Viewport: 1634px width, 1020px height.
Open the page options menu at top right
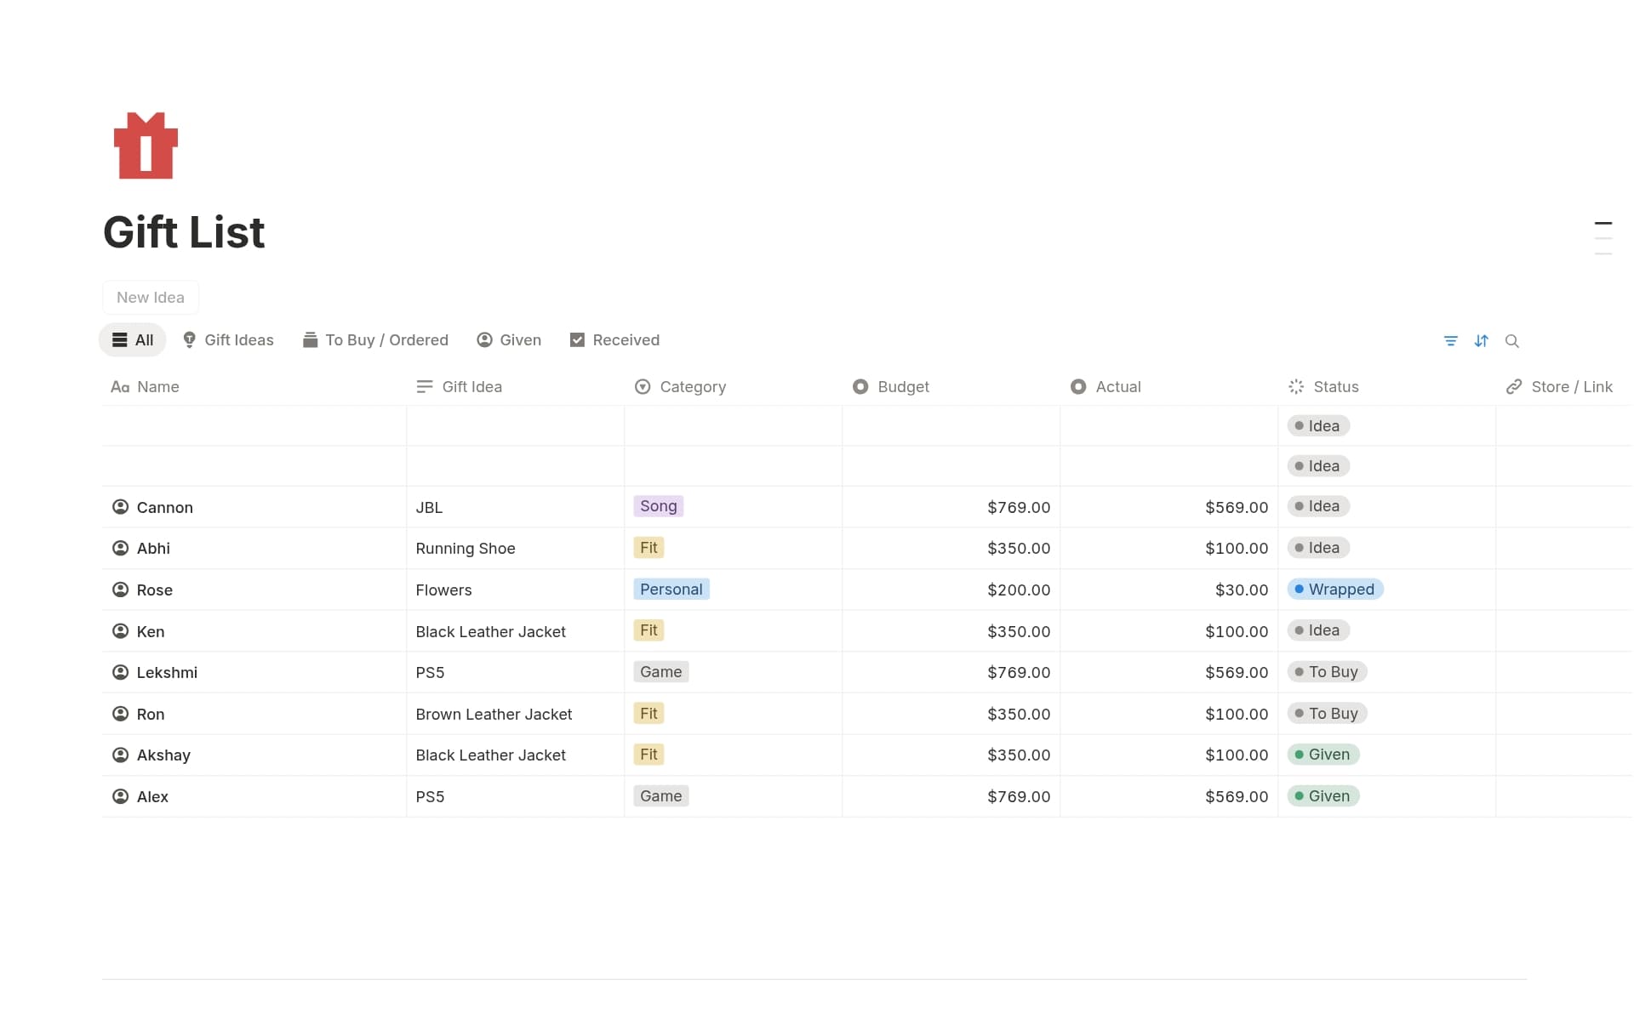pos(1603,236)
